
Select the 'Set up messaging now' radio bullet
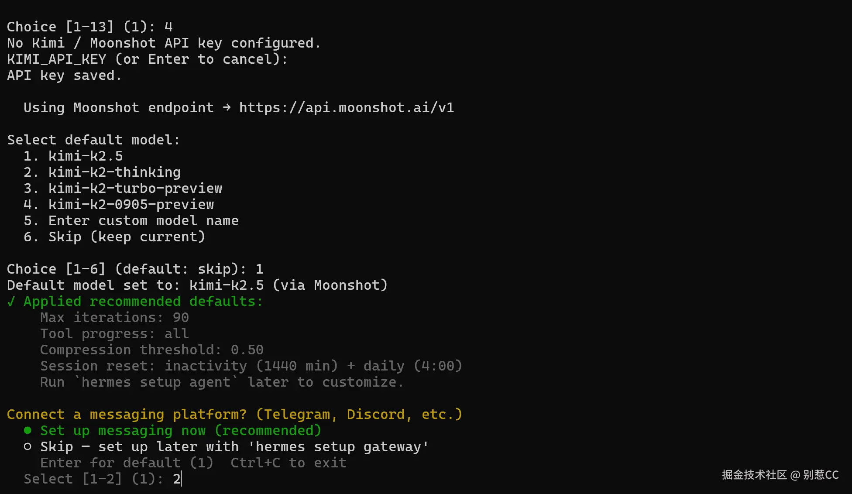[27, 431]
